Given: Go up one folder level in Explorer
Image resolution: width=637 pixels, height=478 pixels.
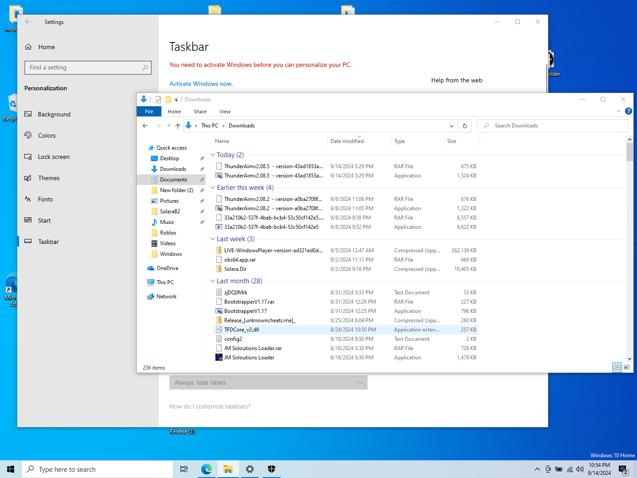Looking at the screenshot, I should [178, 126].
